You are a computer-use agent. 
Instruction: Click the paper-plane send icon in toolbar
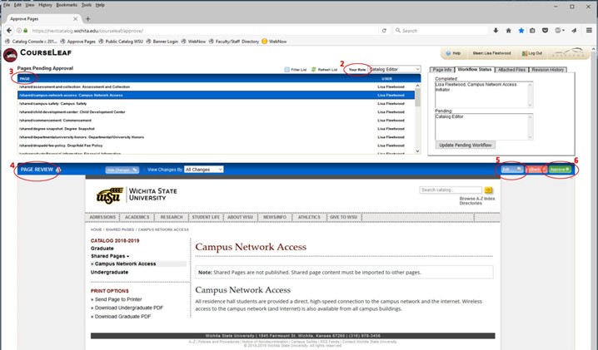point(574,31)
